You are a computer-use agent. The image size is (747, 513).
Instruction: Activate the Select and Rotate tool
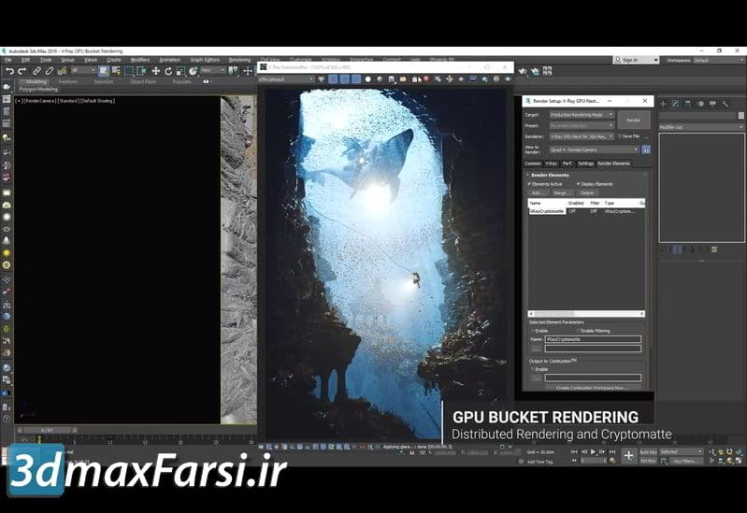pos(168,70)
